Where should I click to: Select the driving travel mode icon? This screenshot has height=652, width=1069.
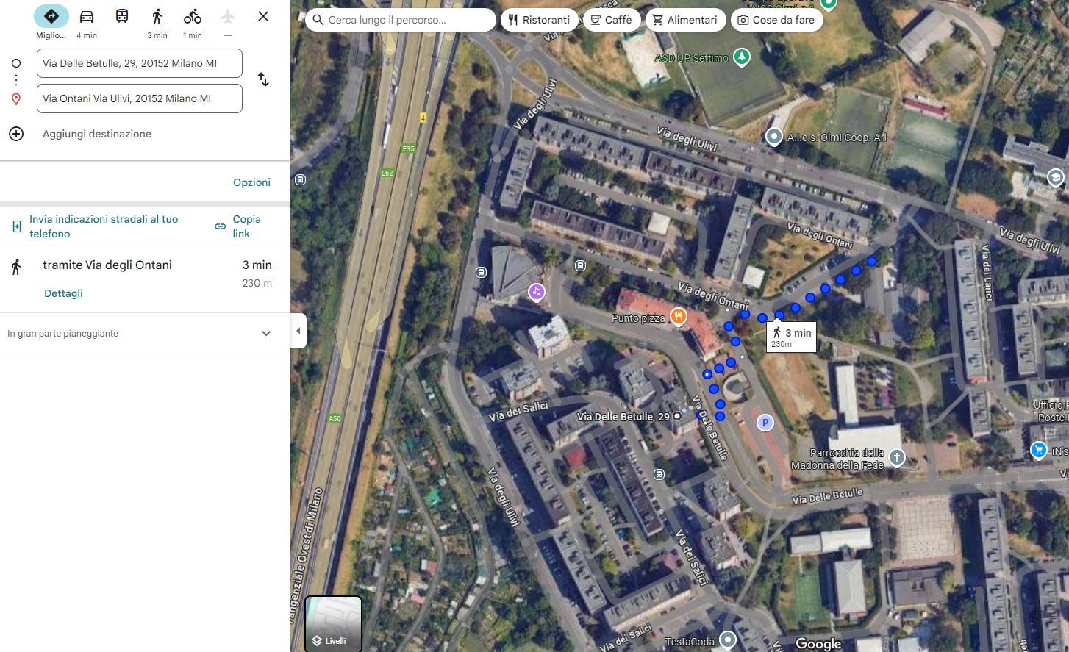click(x=87, y=16)
